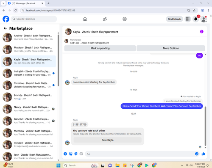Click Mark as pending
This screenshot has width=212, height=168.
100,48
